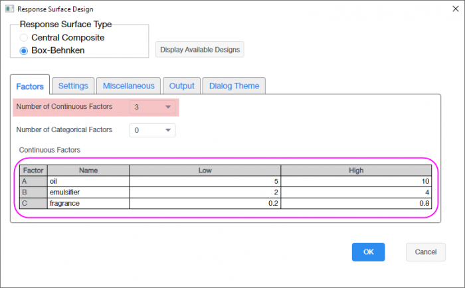The width and height of the screenshot is (465, 288).
Task: Select the Central Composite radio button
Action: [x=25, y=37]
